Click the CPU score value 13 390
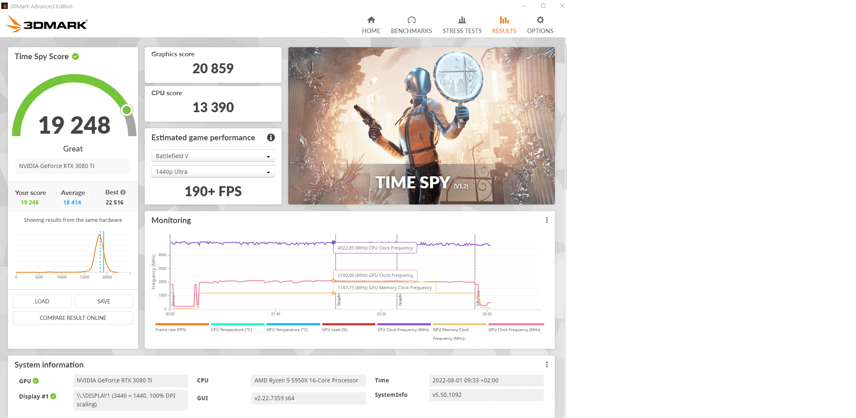Viewport: 856px width, 418px height. click(x=213, y=107)
